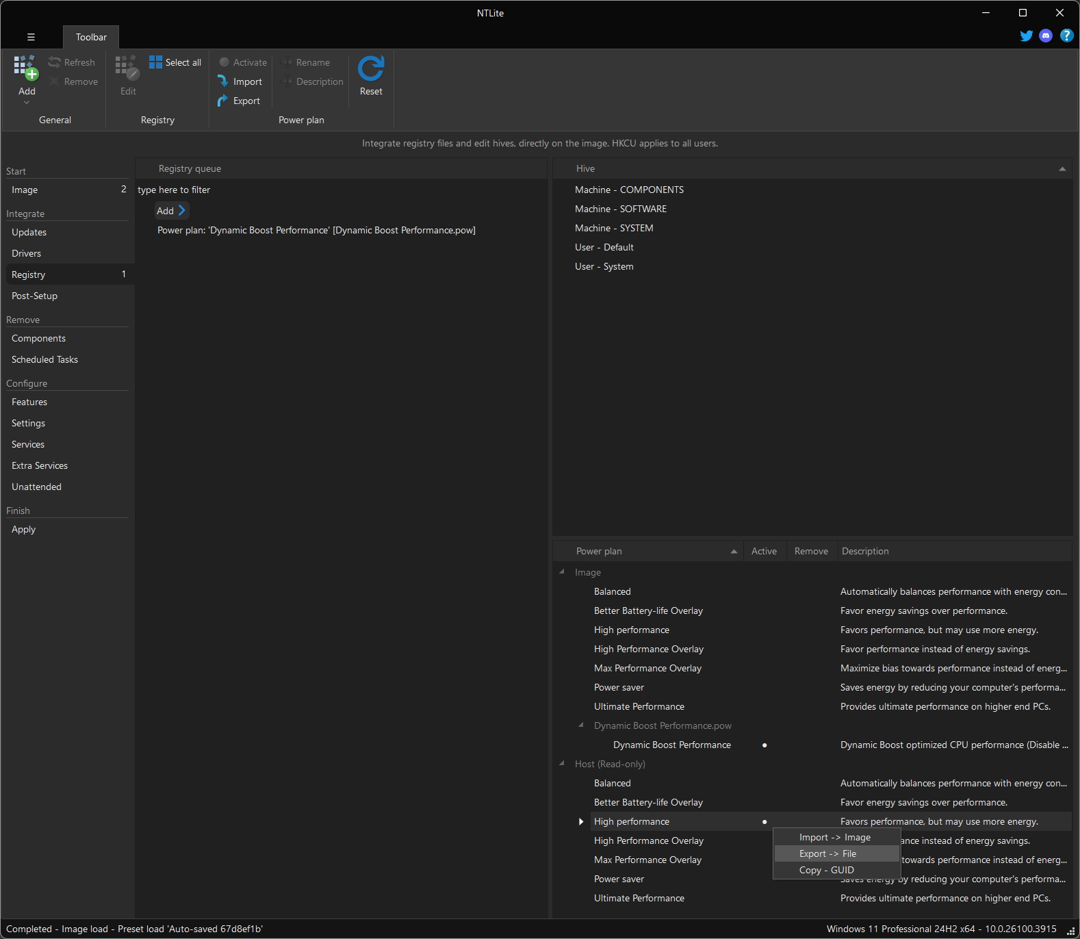Select the Machine - SYSTEM hive
Viewport: 1080px width, 939px height.
tap(614, 228)
